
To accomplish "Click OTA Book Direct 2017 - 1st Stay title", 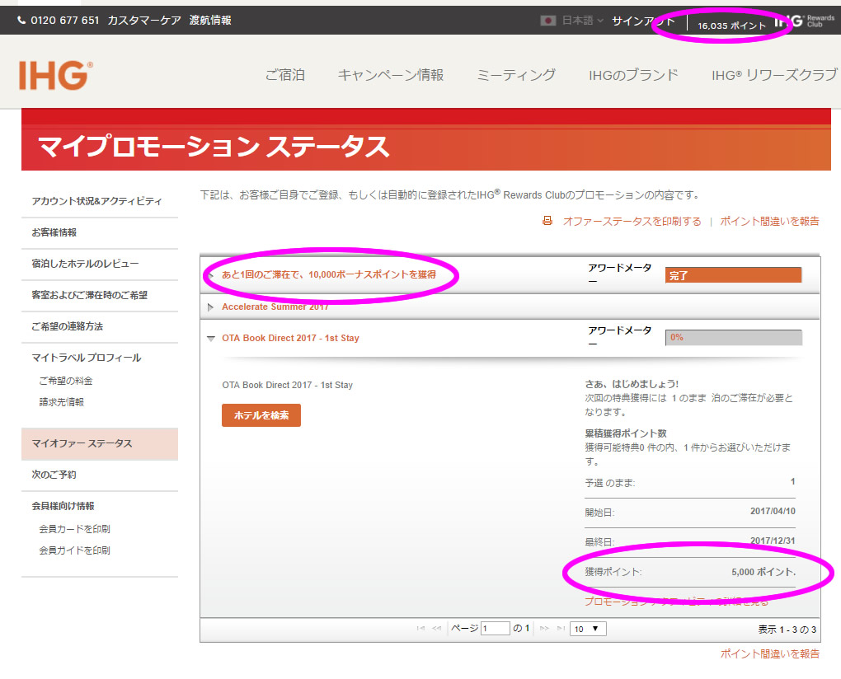I will coord(291,338).
